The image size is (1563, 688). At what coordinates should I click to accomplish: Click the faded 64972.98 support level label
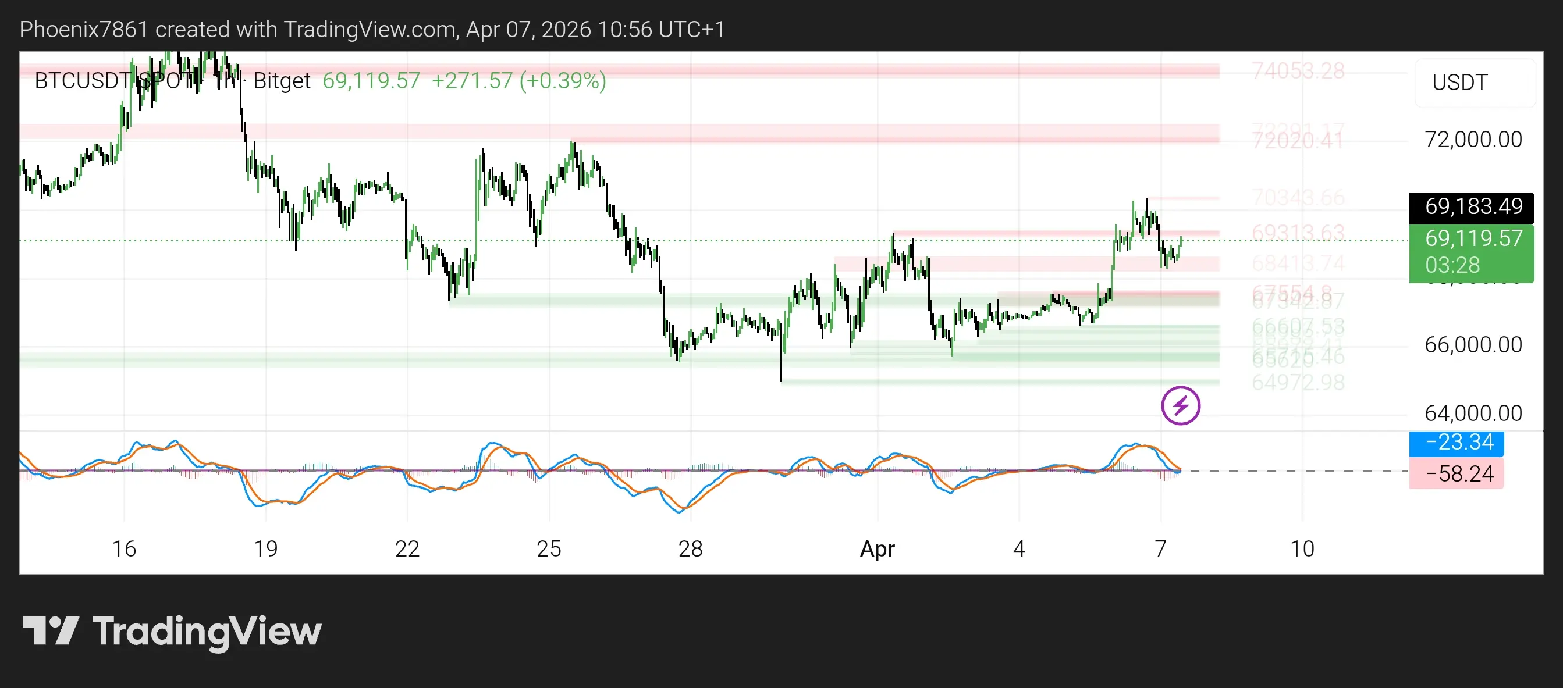[1298, 383]
